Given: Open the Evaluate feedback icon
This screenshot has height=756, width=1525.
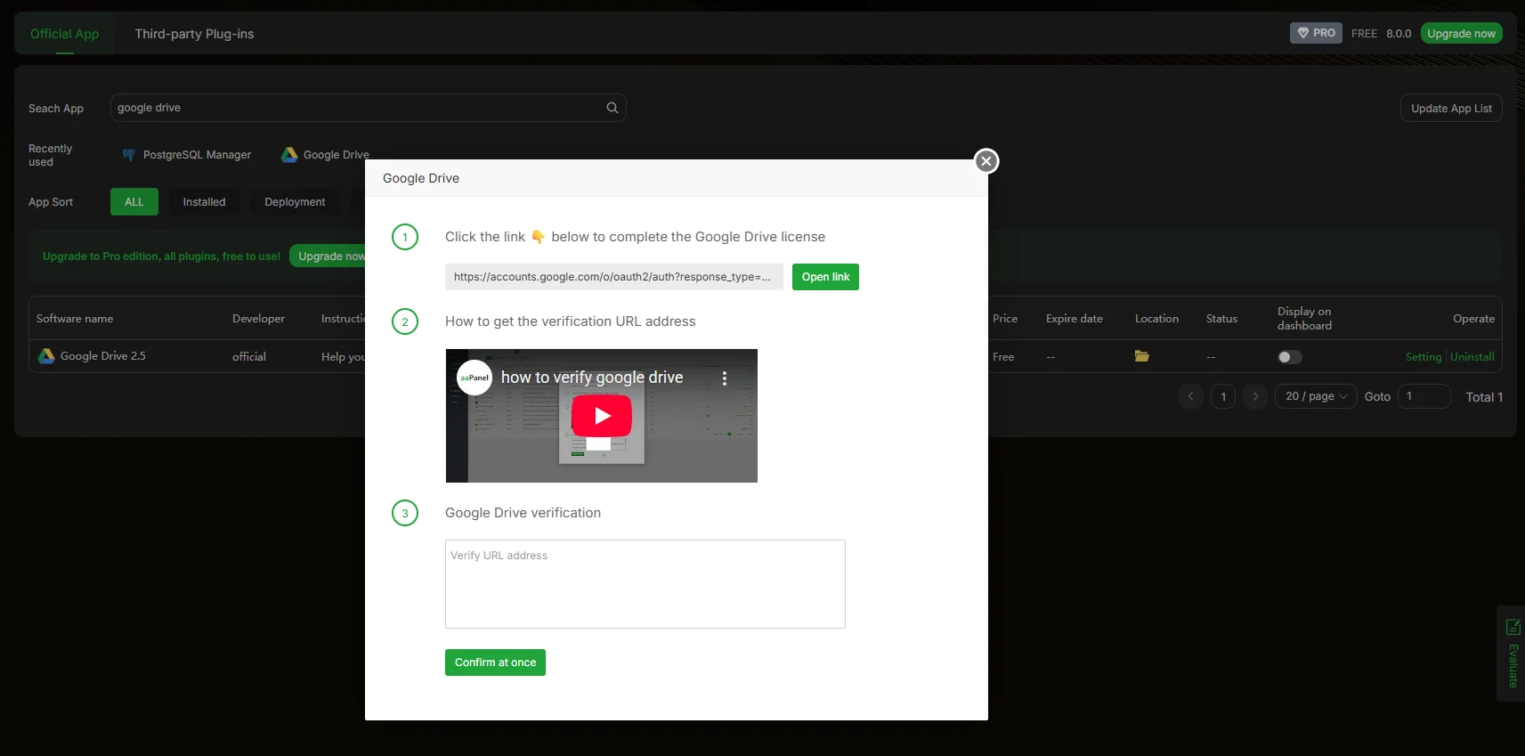Looking at the screenshot, I should [x=1512, y=628].
